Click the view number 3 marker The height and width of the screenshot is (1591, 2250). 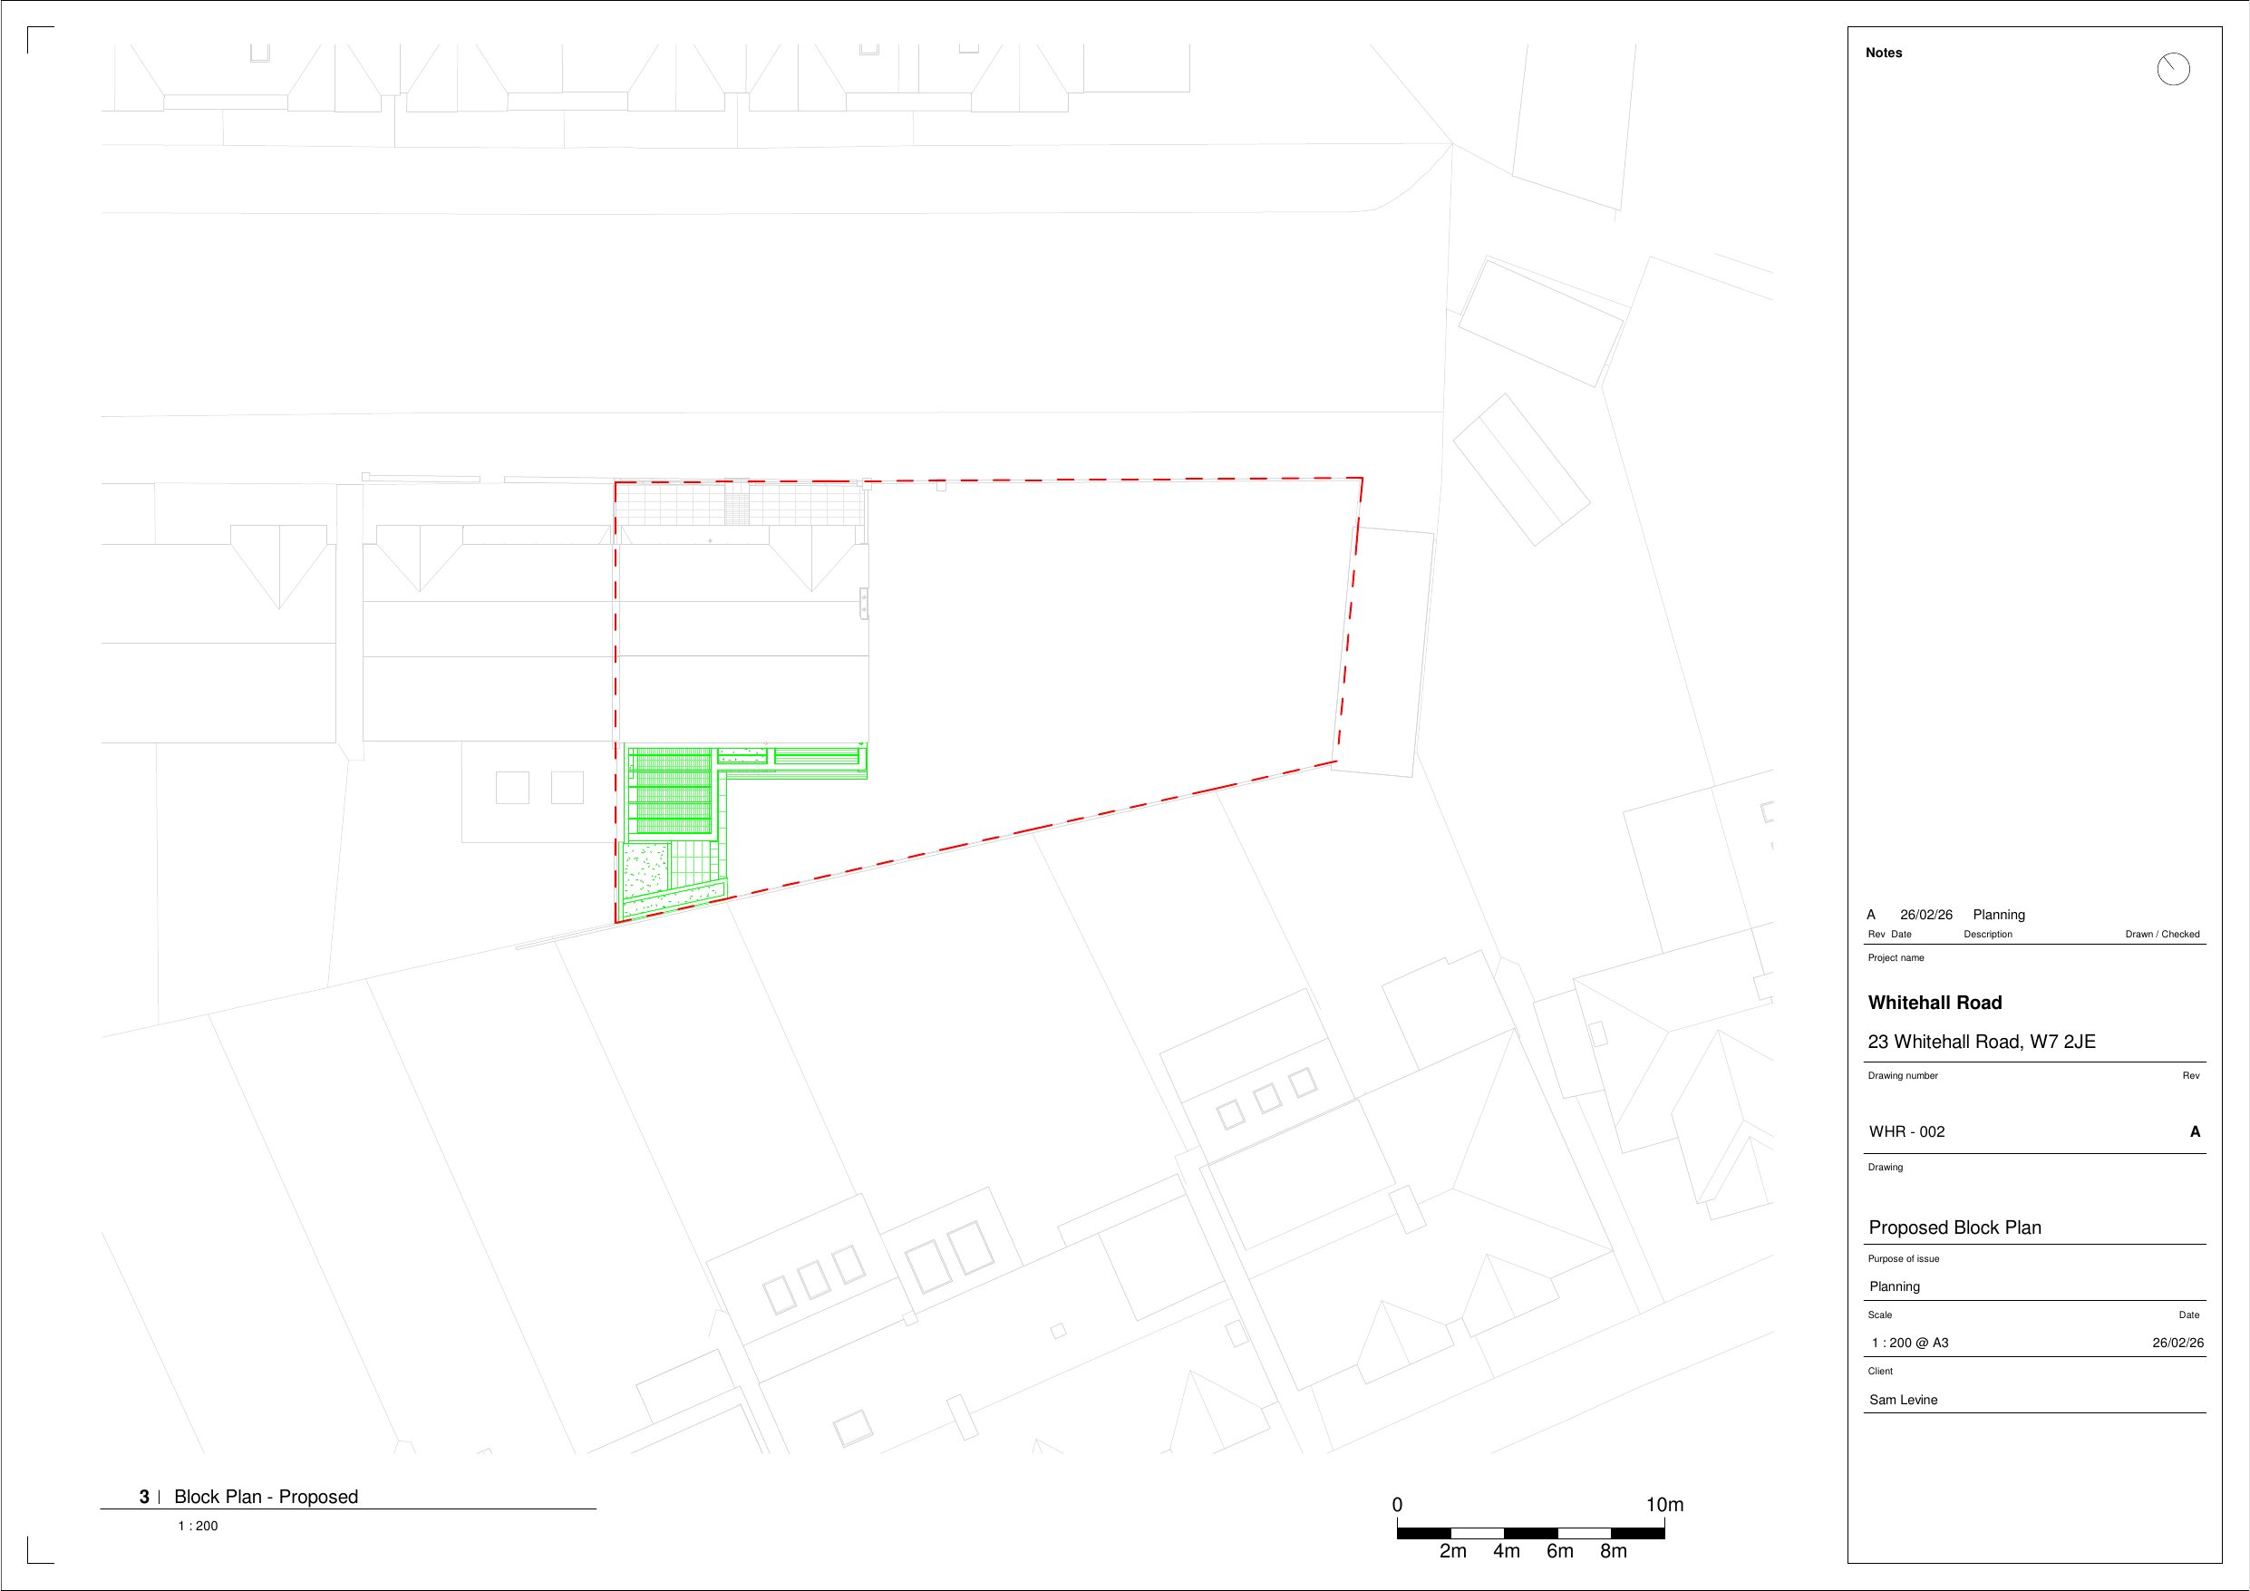[144, 1497]
